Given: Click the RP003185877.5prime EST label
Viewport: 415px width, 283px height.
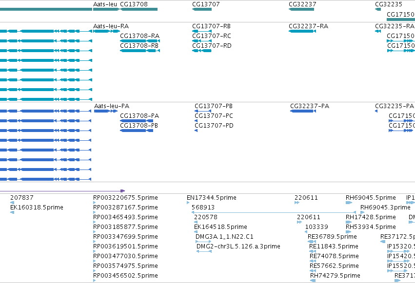Looking at the screenshot, I should (x=125, y=227).
